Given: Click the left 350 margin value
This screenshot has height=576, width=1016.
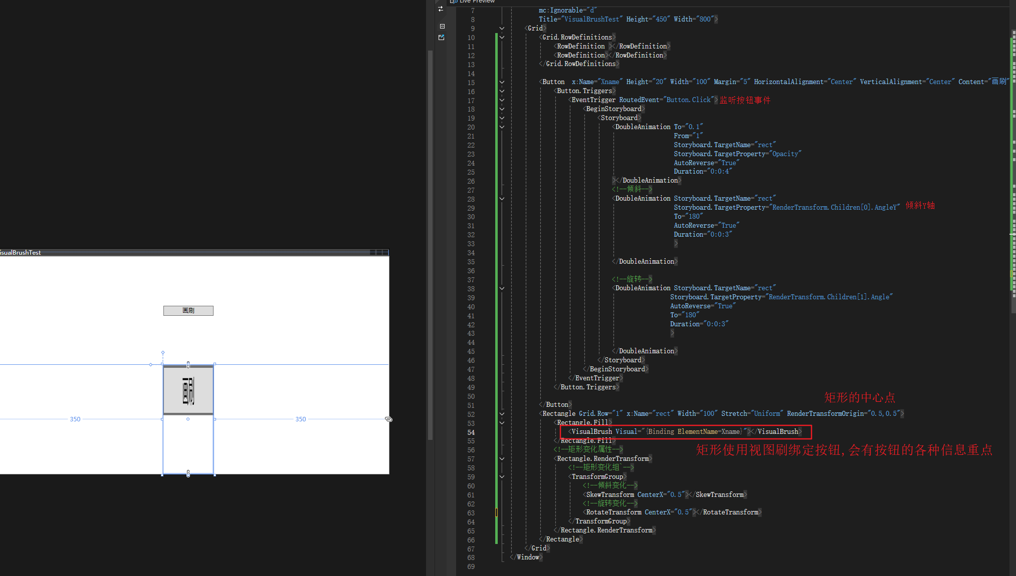Looking at the screenshot, I should [75, 419].
